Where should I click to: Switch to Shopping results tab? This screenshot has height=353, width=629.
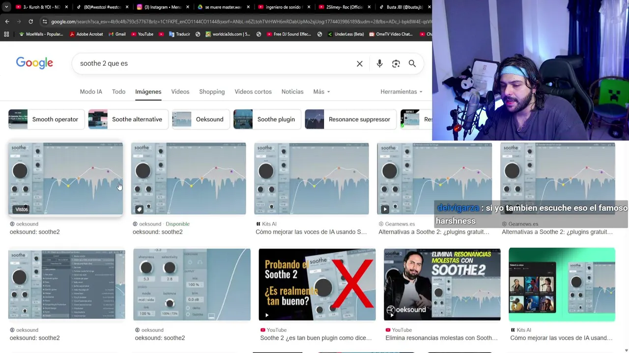coord(212,92)
